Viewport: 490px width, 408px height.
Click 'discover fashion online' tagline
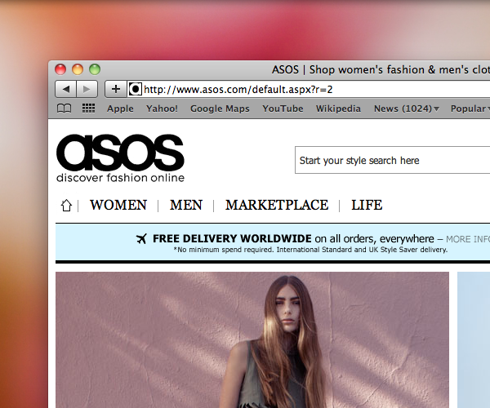pyautogui.click(x=120, y=178)
